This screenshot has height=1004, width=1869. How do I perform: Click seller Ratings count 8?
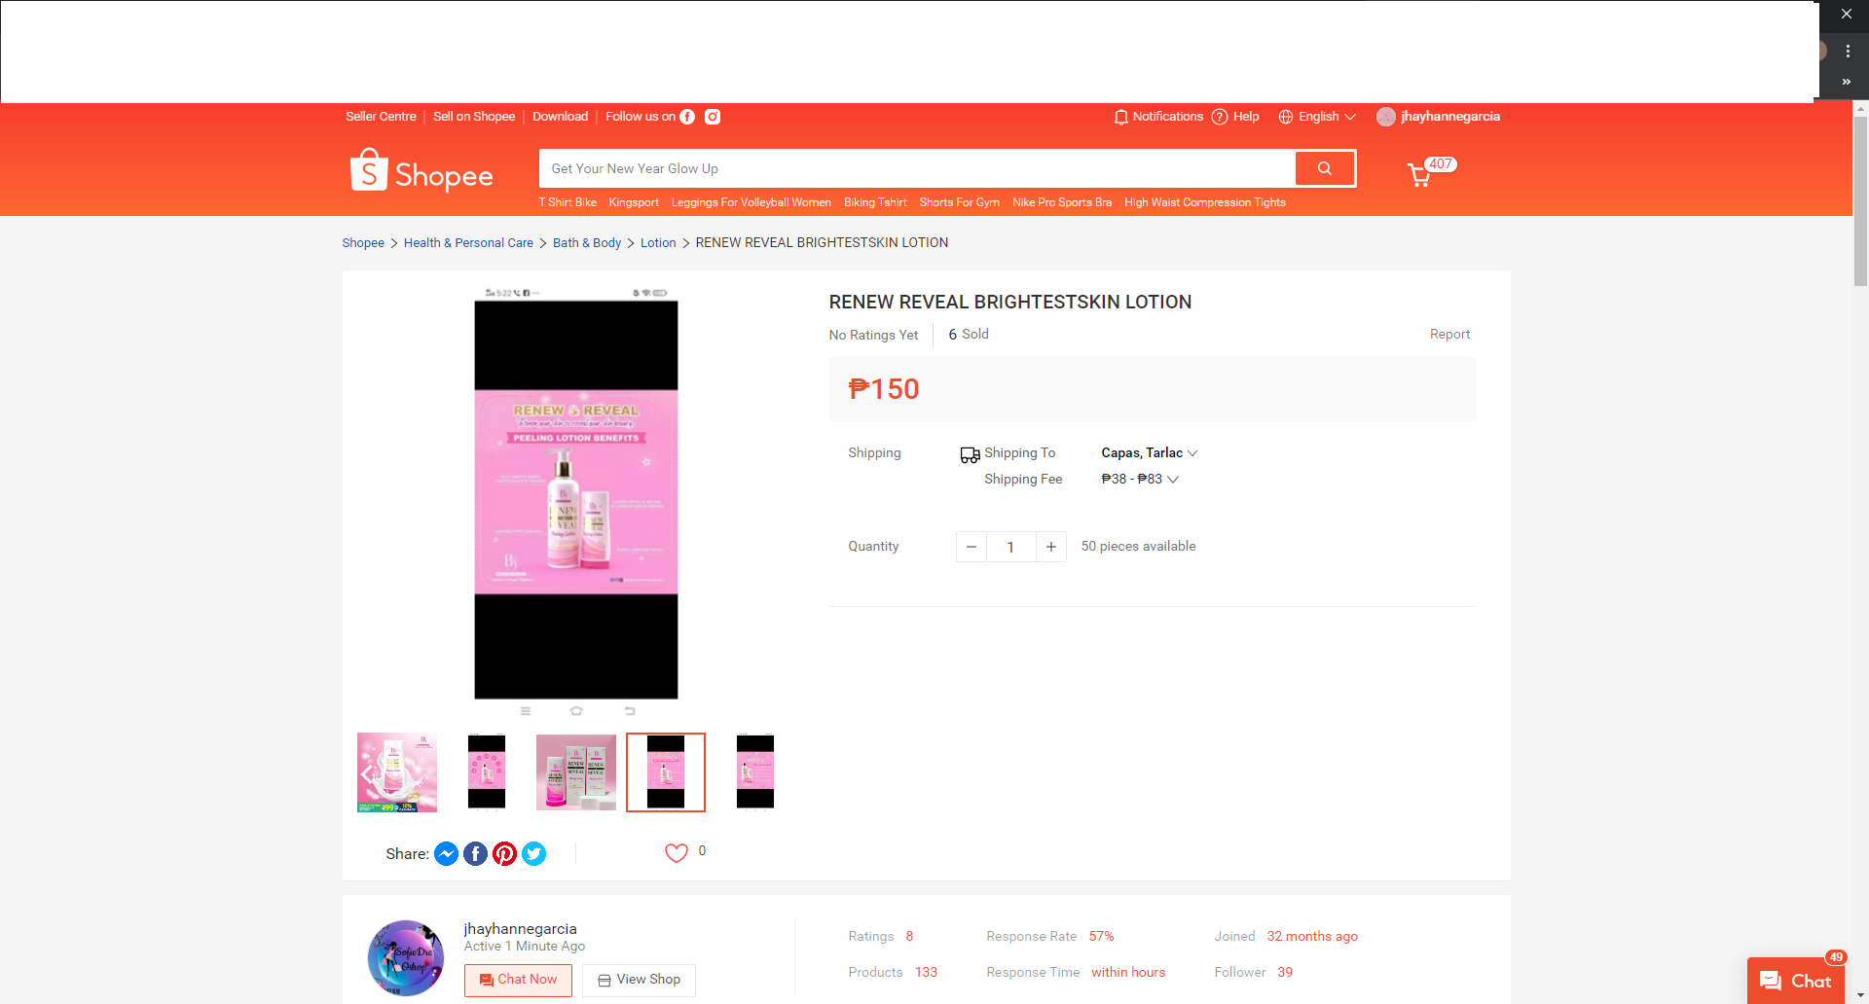909,937
